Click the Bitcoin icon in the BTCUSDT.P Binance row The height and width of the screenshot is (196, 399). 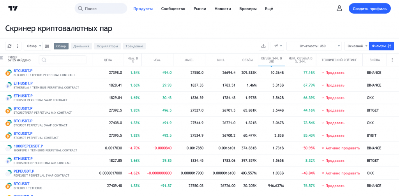pos(9,73)
